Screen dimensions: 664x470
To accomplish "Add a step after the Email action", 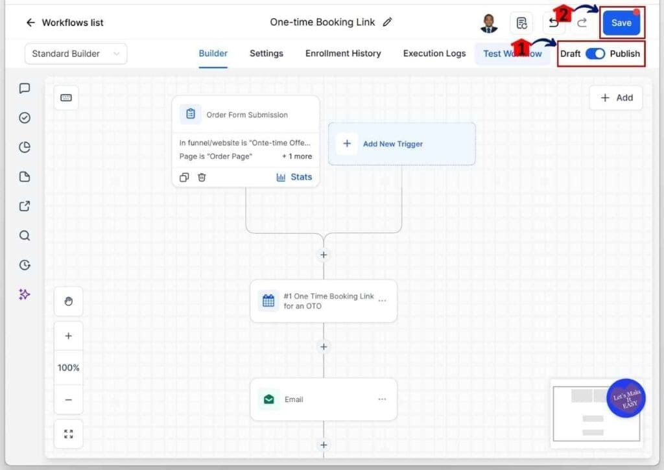I will click(324, 445).
